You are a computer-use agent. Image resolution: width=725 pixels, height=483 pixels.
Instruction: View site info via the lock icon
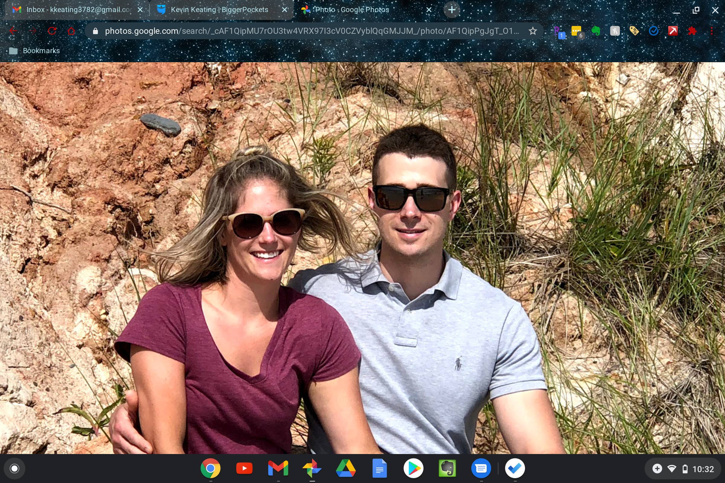(95, 31)
